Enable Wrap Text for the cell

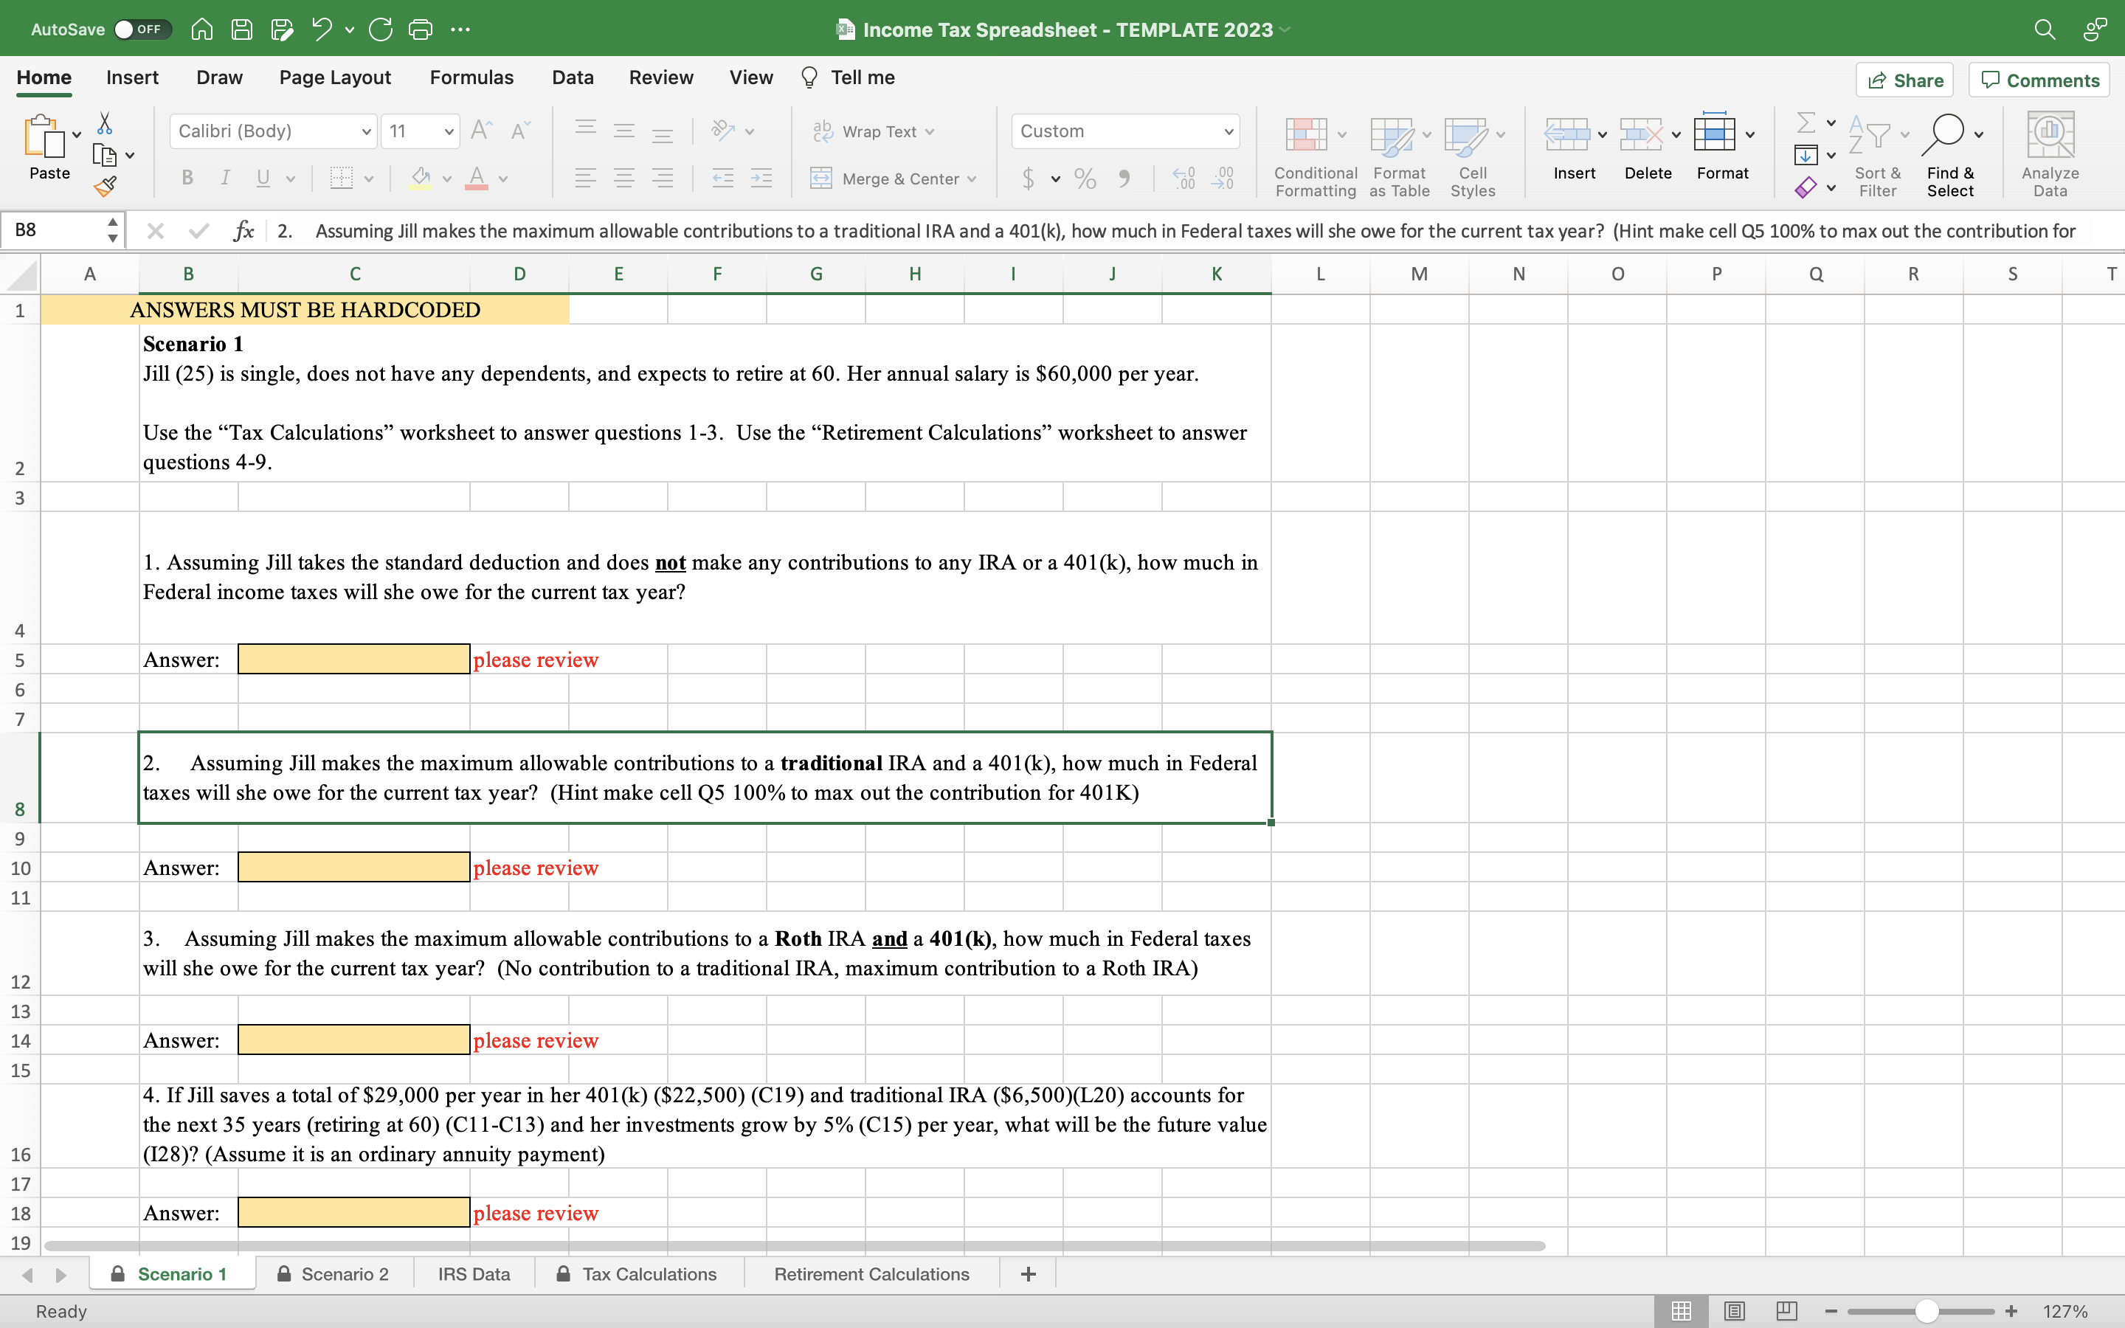tap(873, 131)
